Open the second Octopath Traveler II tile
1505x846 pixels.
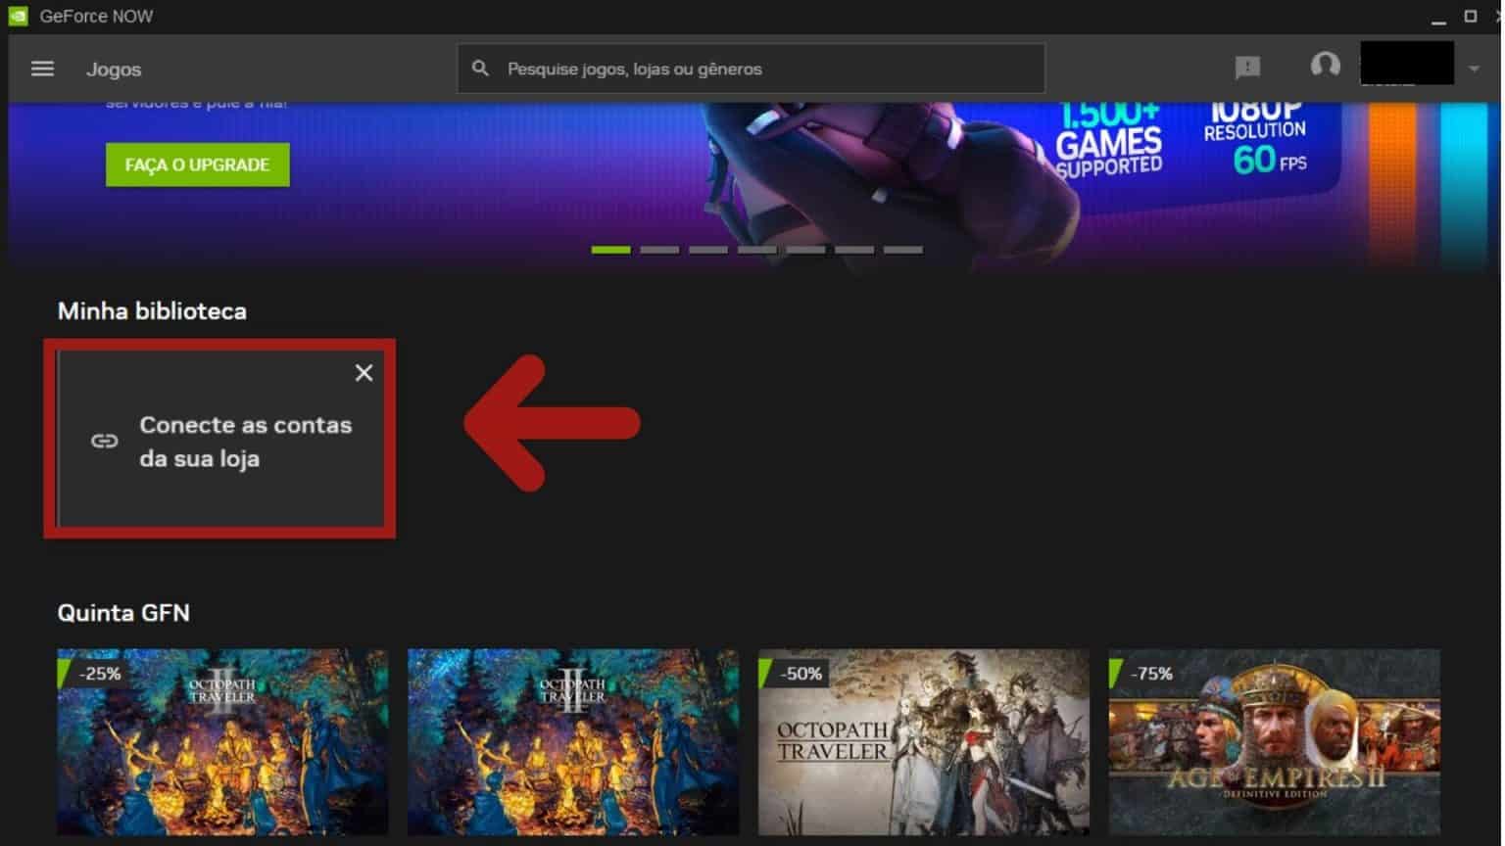[x=573, y=741]
